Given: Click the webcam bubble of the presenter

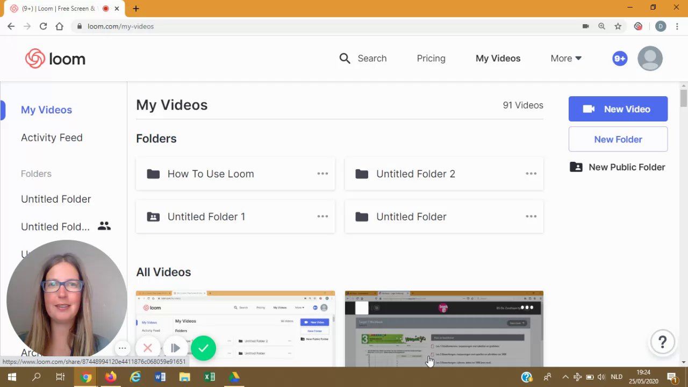Looking at the screenshot, I should [67, 299].
